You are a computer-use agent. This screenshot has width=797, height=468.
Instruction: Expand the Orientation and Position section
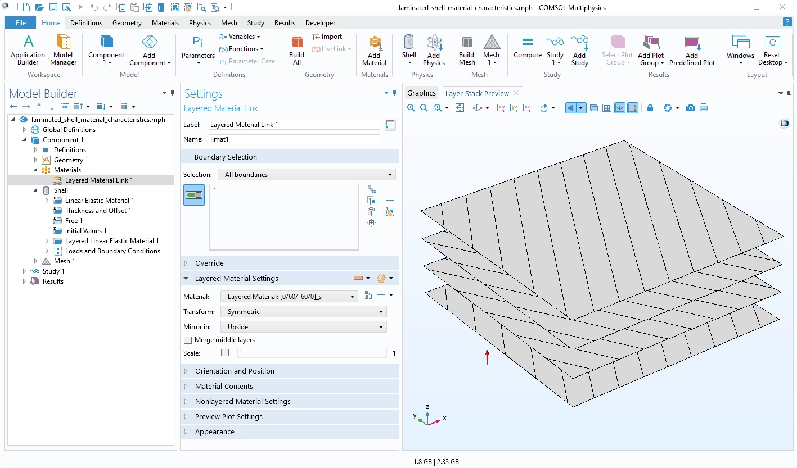point(235,371)
